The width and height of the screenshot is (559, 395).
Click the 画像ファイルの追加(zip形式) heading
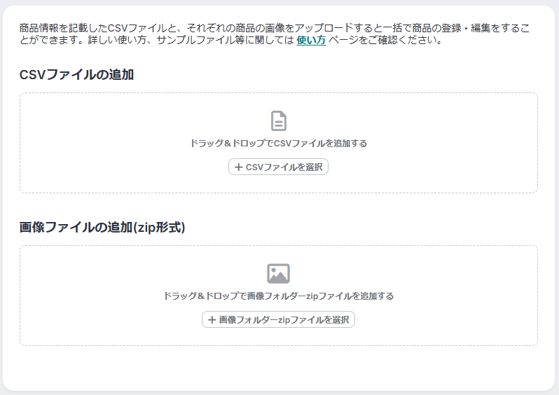102,227
